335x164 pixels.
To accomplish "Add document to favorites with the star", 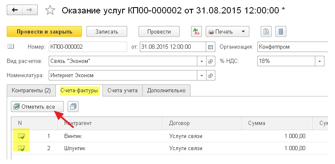I will tap(50, 10).
